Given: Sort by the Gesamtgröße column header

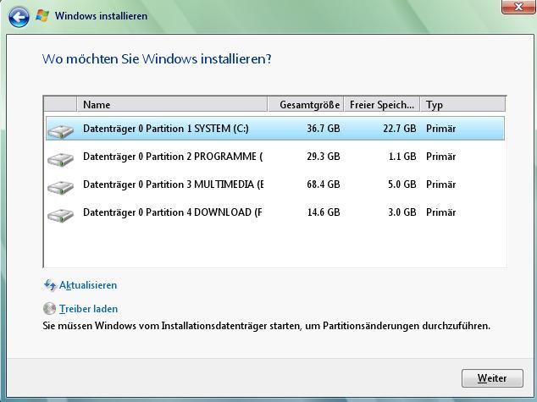Looking at the screenshot, I should point(306,104).
